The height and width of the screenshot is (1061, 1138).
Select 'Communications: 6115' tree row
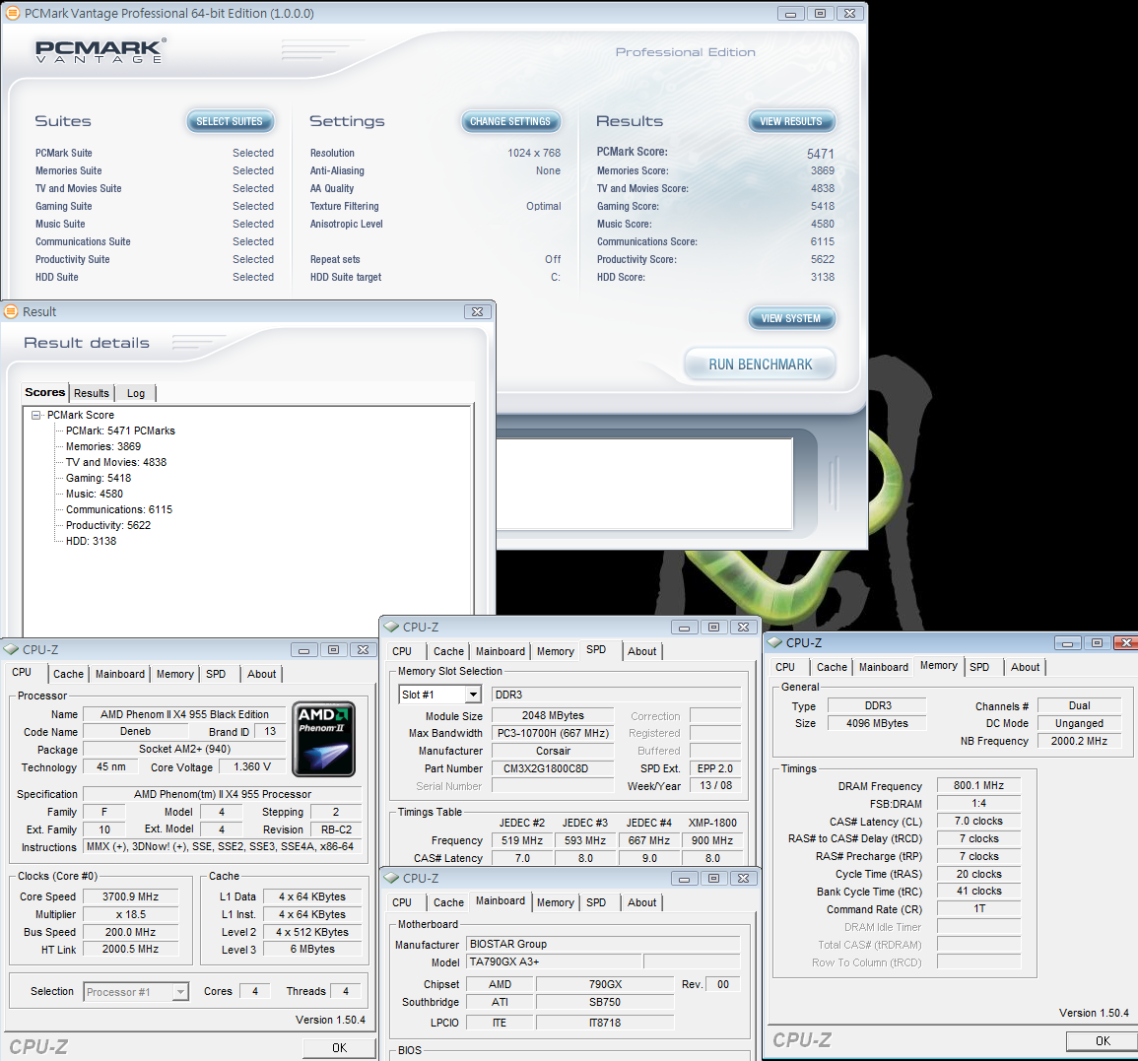[119, 509]
